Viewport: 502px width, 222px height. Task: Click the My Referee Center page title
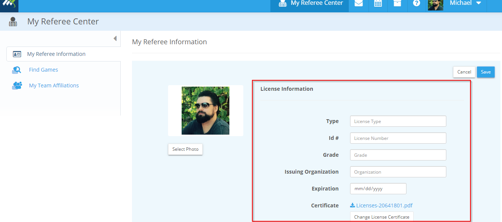63,22
